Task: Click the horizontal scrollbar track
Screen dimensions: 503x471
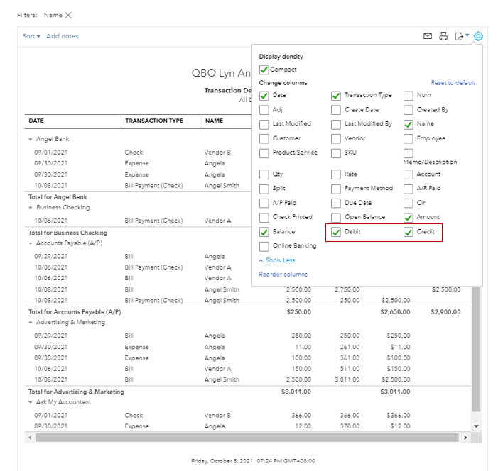Action: tap(249, 438)
